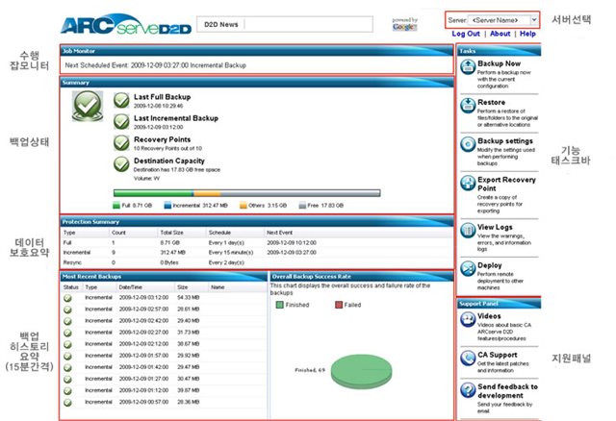This screenshot has height=421, width=616.
Task: Click the View Logs link text
Action: click(495, 227)
